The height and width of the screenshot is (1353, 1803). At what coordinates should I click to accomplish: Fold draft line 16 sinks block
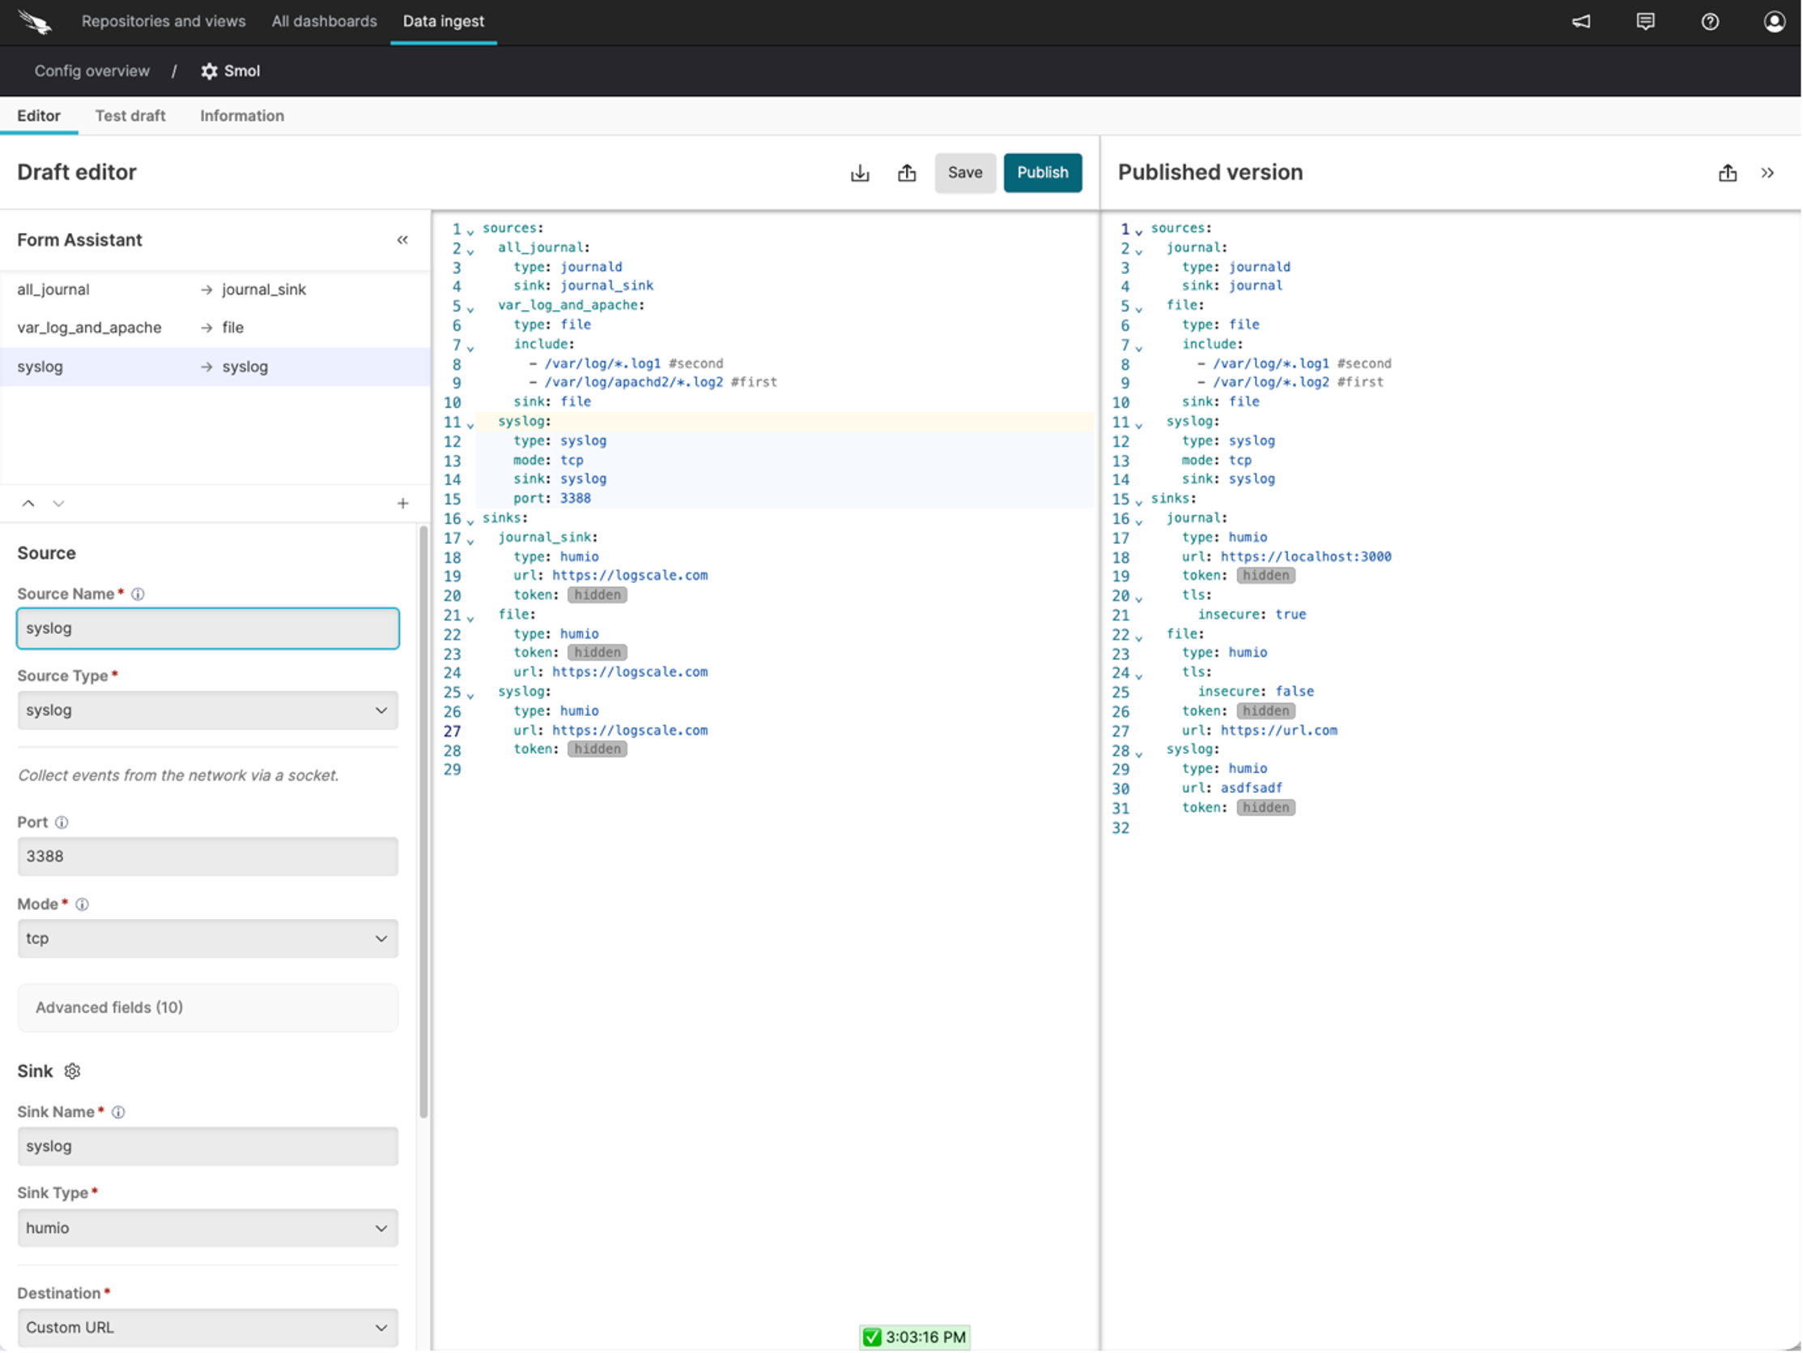pos(470,521)
